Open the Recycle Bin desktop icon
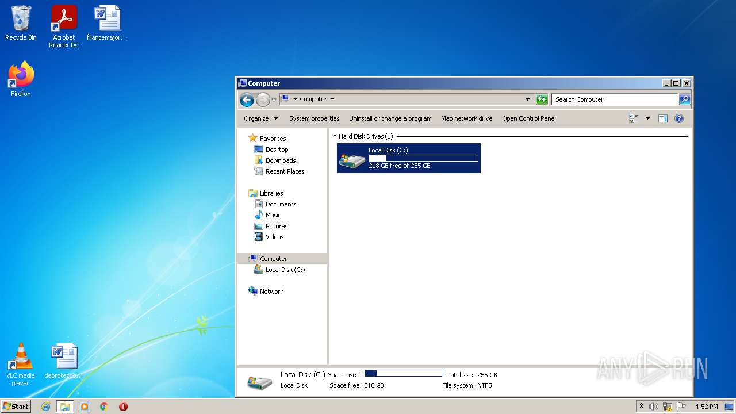Image resolution: width=736 pixels, height=414 pixels. coord(21,23)
